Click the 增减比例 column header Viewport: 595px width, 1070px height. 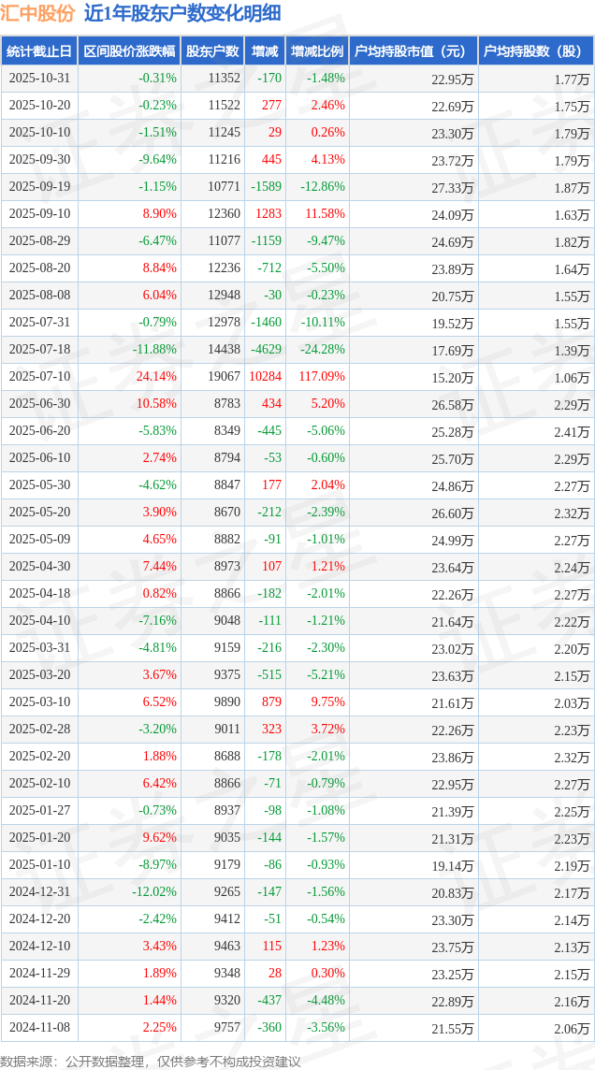coord(316,51)
